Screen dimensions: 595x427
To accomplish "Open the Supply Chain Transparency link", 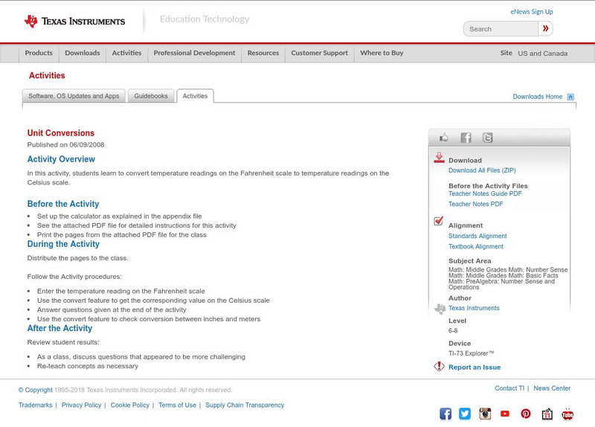I will pyautogui.click(x=245, y=405).
